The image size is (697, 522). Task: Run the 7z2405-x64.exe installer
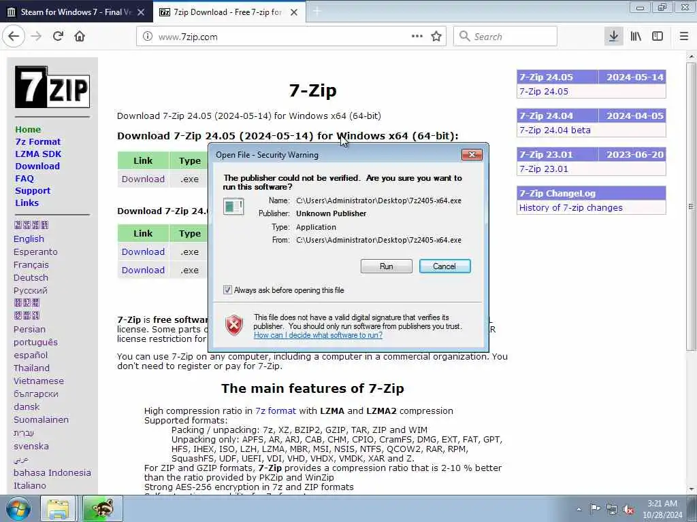(387, 266)
